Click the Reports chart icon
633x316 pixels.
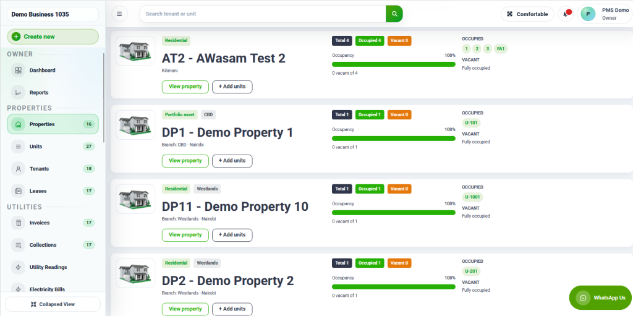click(x=18, y=93)
